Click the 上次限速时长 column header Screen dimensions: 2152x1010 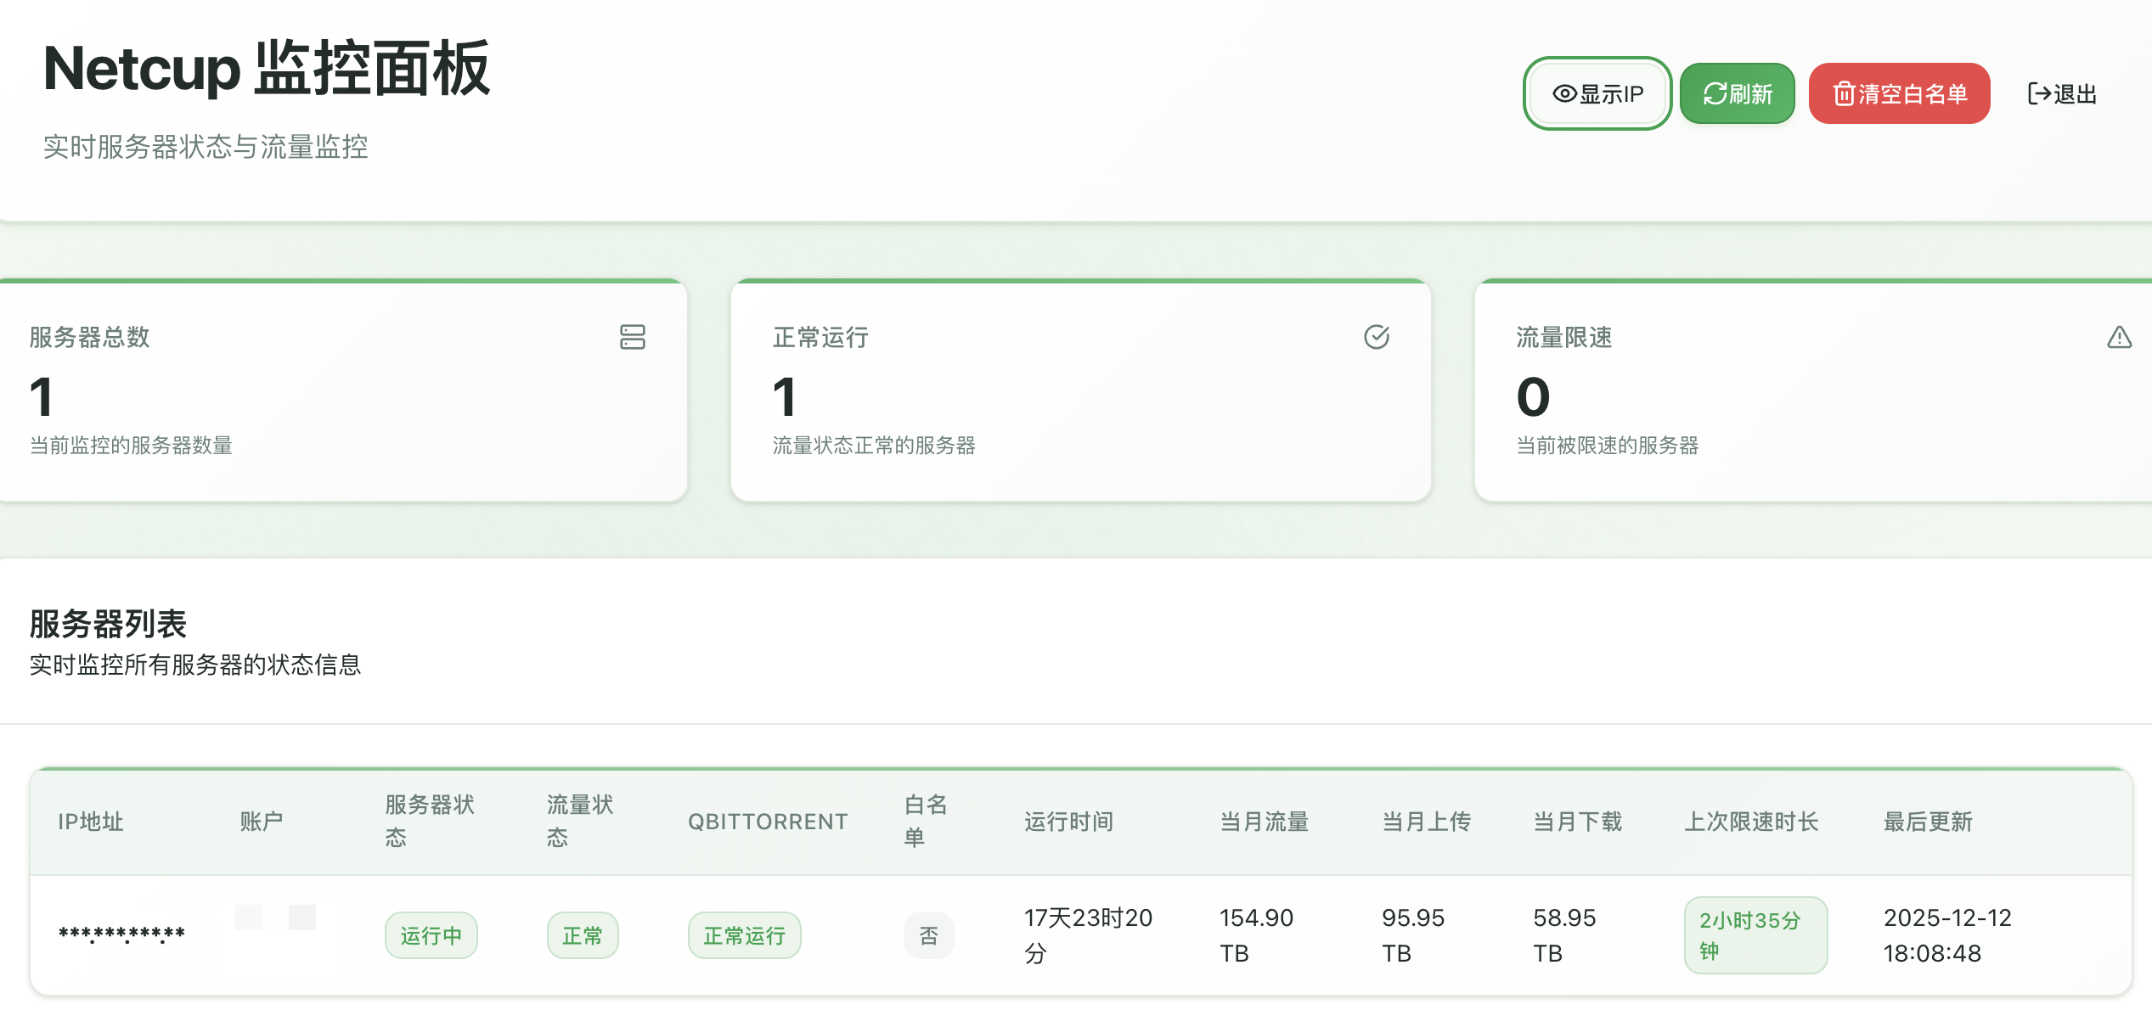coord(1751,822)
